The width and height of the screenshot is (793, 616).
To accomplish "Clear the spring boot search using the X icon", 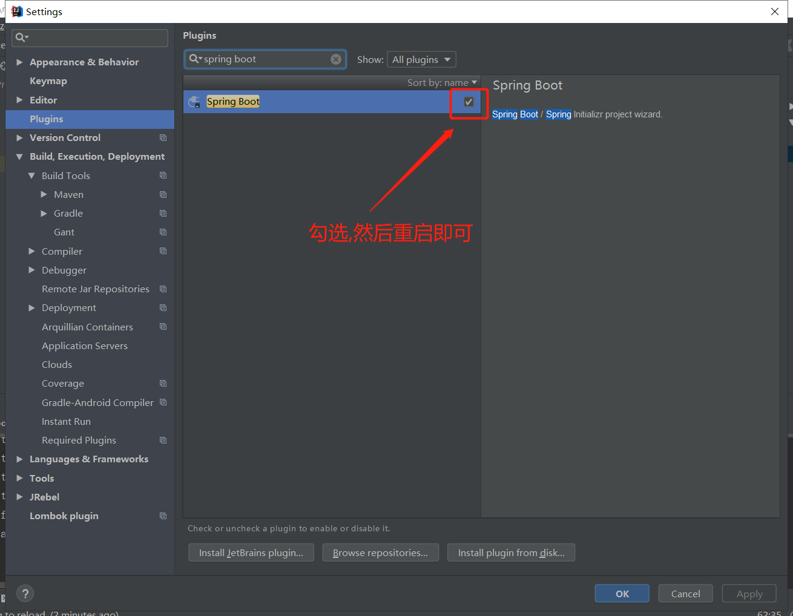I will point(336,59).
